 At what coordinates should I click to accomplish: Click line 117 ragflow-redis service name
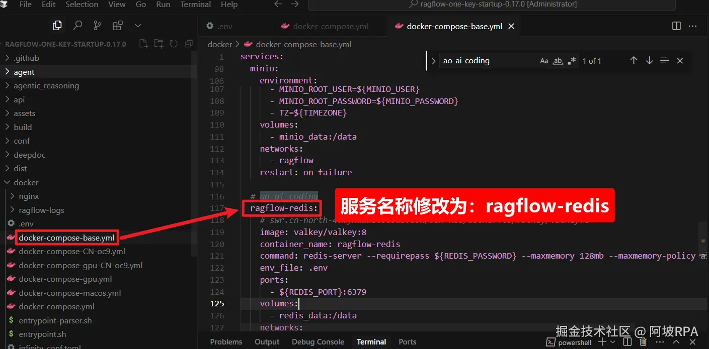coord(284,208)
